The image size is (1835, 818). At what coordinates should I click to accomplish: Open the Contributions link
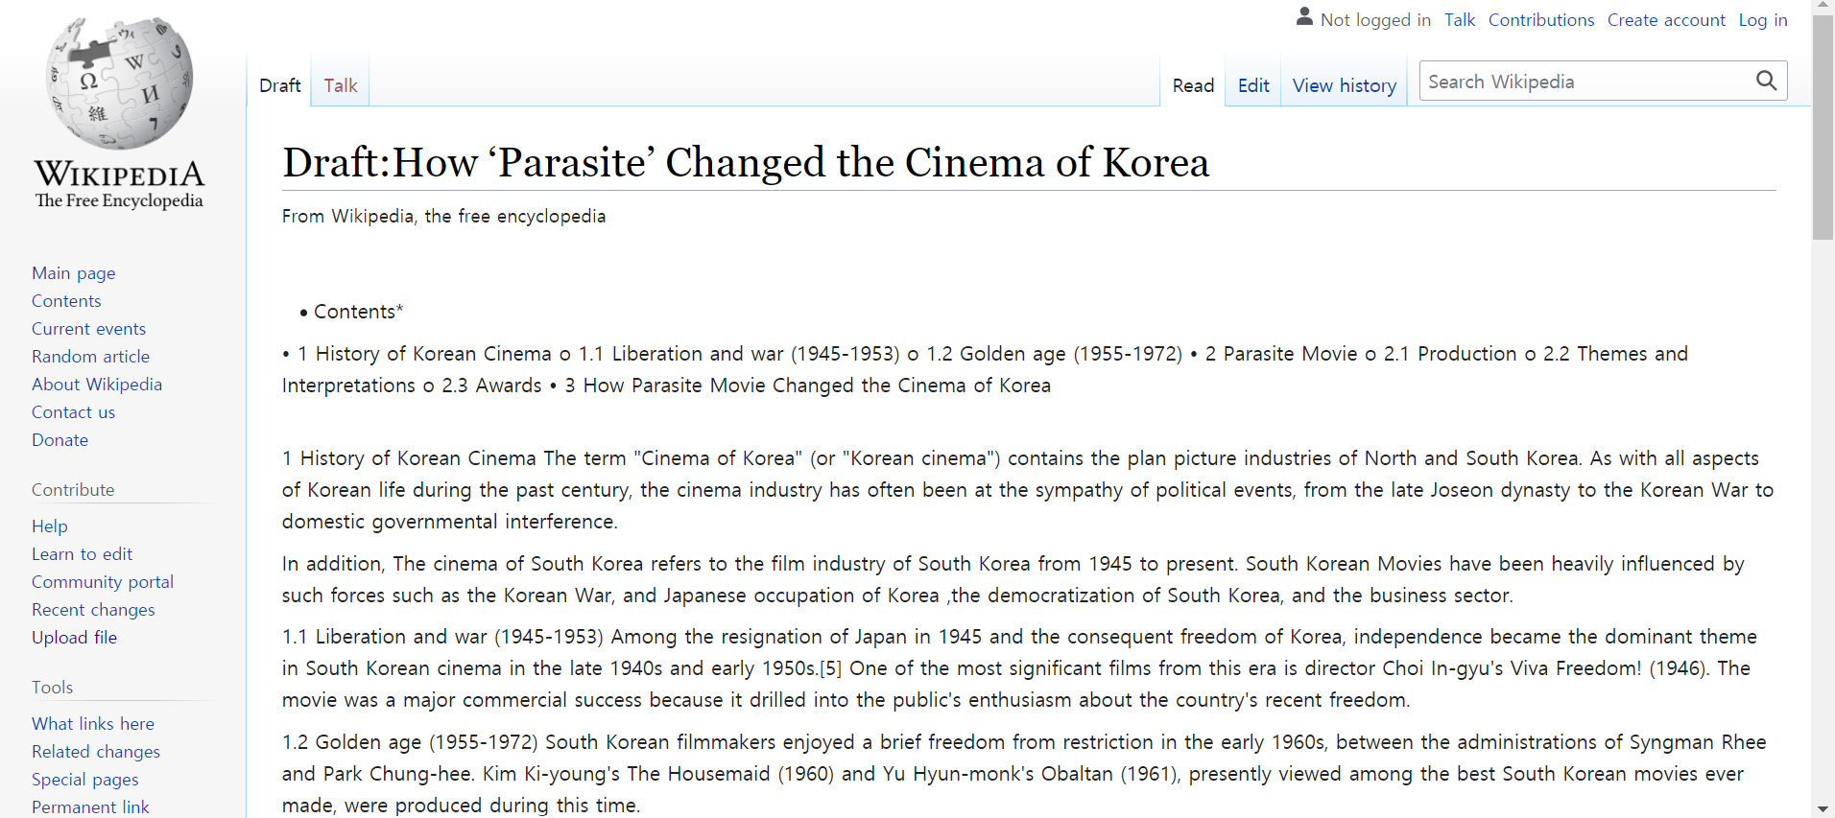point(1540,20)
